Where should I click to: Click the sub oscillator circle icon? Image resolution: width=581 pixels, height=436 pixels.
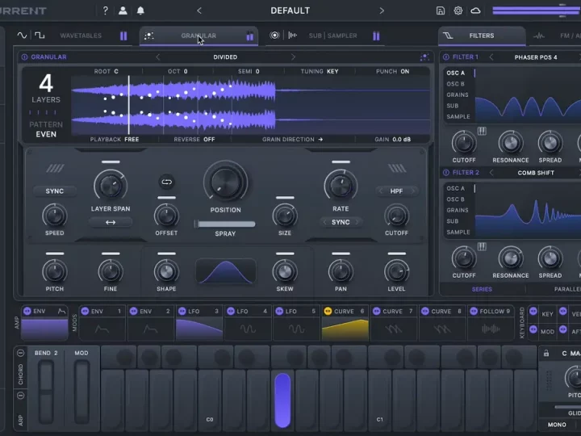click(x=274, y=36)
